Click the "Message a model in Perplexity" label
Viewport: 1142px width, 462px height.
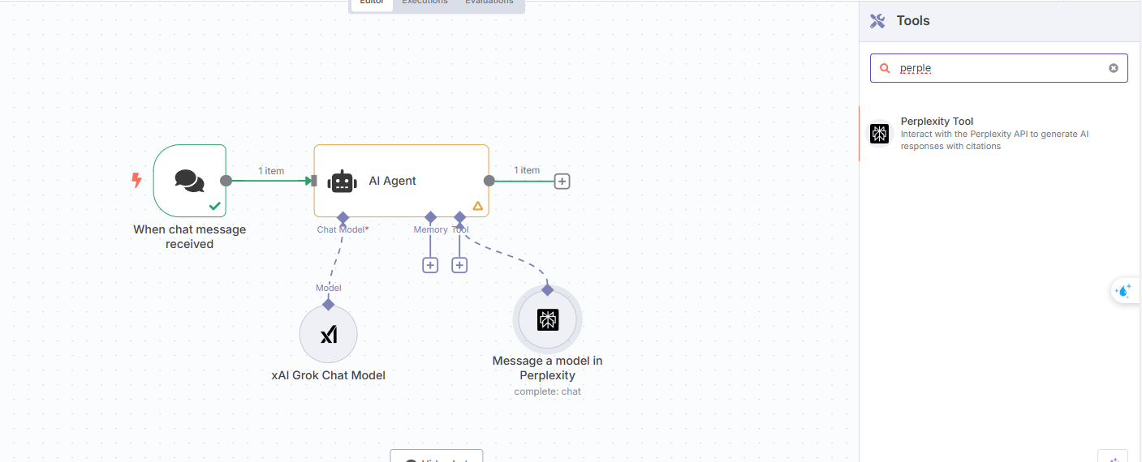(548, 368)
